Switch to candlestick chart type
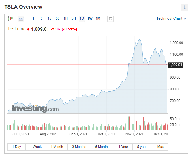The image size is (192, 158). (10, 19)
